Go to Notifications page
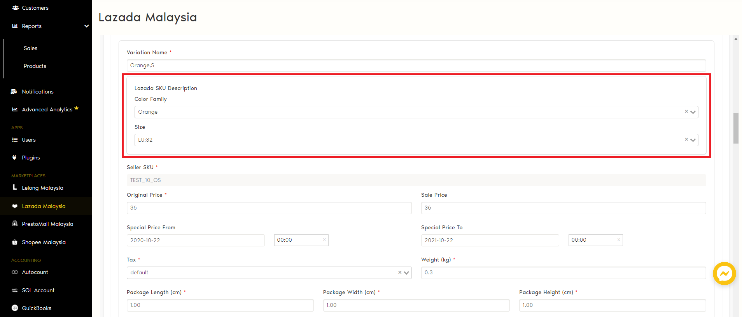Screen dimensions: 742x317 click(x=38, y=92)
